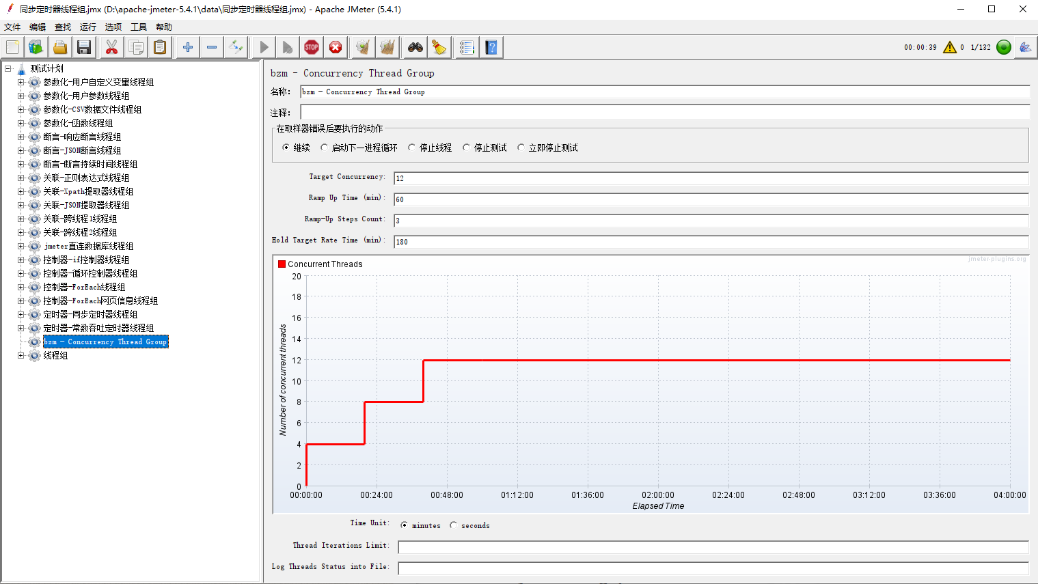Click the Clear broom icon
Viewport: 1038px width, 584px height.
click(363, 47)
